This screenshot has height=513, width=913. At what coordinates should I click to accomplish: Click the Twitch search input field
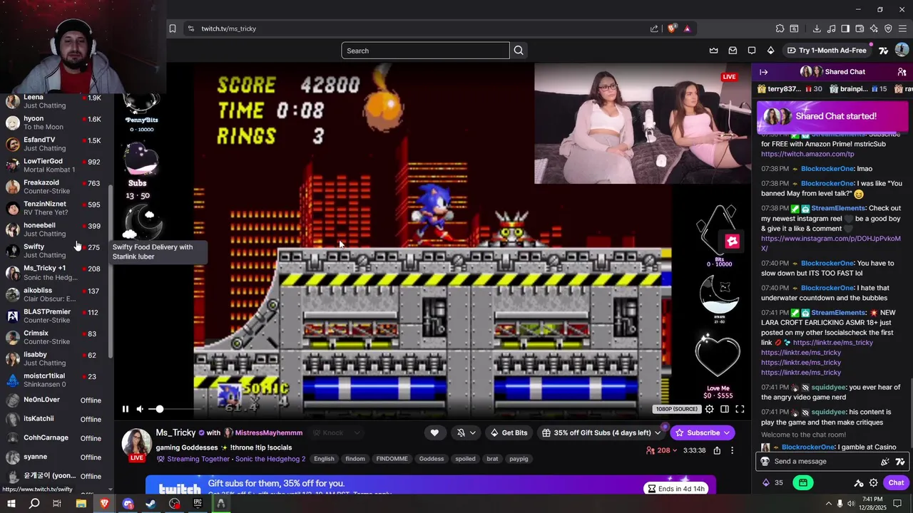[x=425, y=51]
